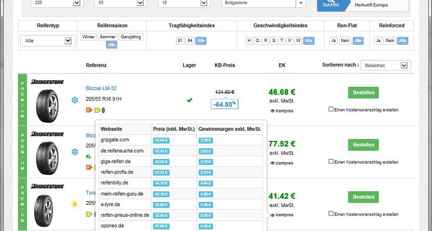
Task: Open the aspect ratio dropdown showing 55
Action: [x=120, y=3]
